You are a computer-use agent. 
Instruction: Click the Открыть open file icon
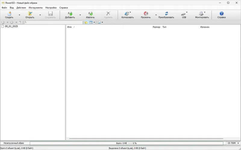click(x=30, y=14)
